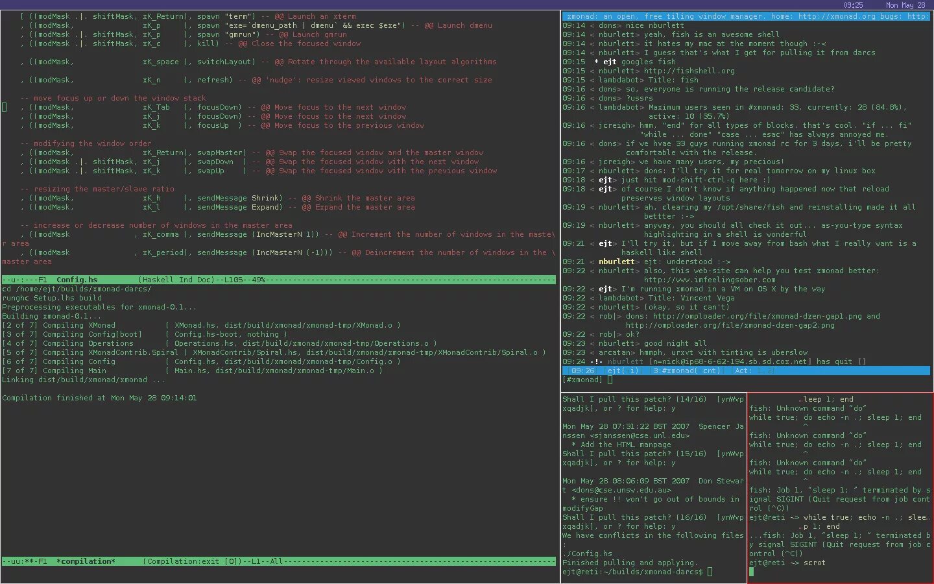Click the *compilation* buffer name in mode line
The width and height of the screenshot is (934, 584).
click(86, 561)
